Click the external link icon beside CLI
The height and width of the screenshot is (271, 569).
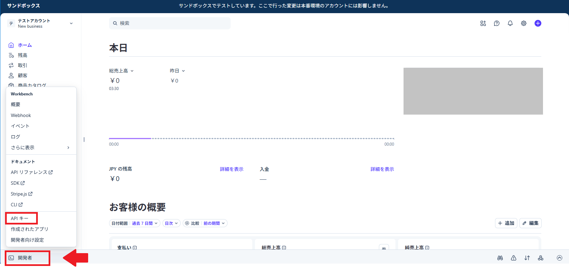pos(21,205)
